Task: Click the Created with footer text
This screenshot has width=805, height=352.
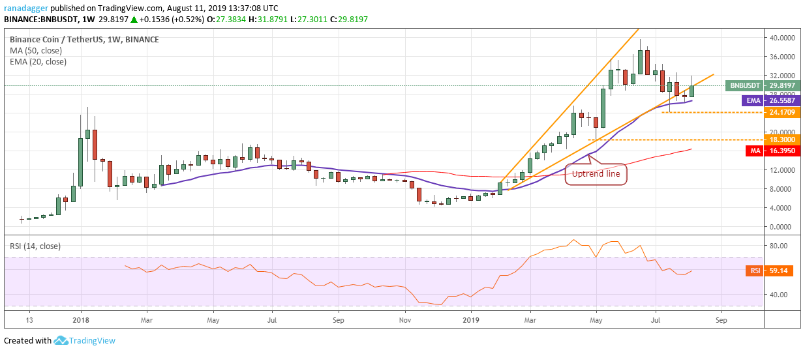Action: 27,340
